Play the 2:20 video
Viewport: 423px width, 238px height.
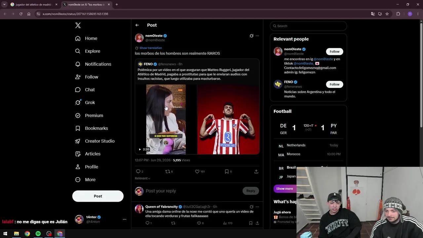point(166,119)
